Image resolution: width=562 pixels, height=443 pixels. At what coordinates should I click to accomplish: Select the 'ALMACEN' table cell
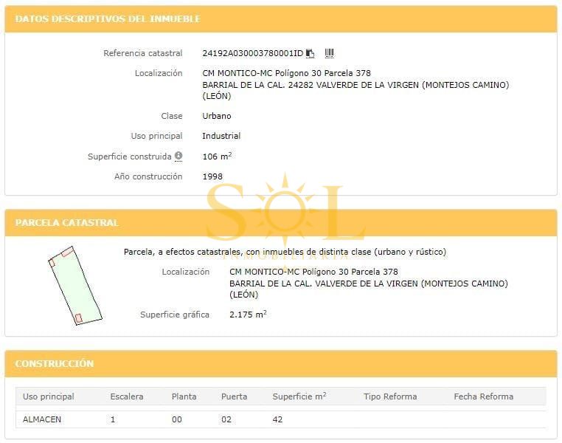[x=41, y=419]
